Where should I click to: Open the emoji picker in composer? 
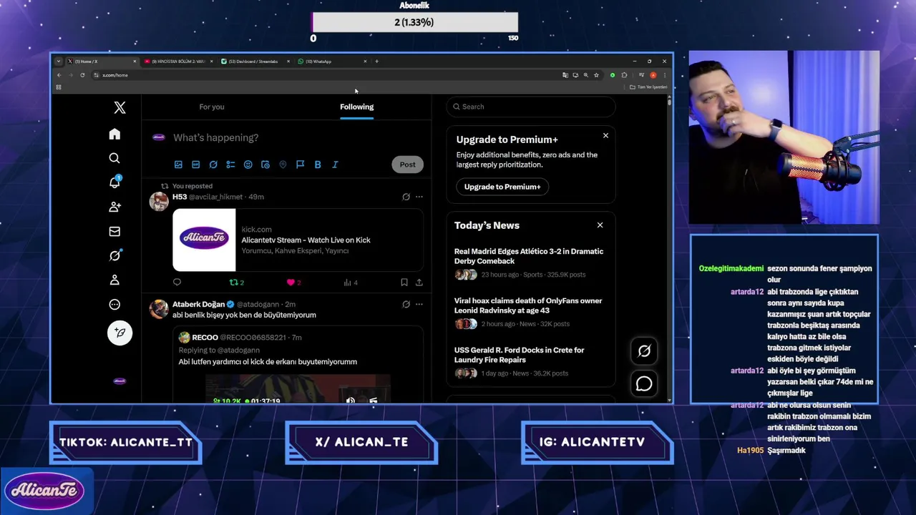click(x=248, y=165)
